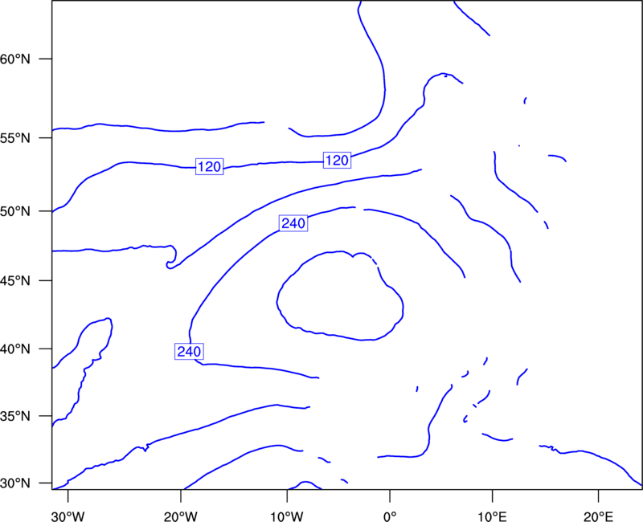Click the 50°N latitude label

click(x=15, y=211)
